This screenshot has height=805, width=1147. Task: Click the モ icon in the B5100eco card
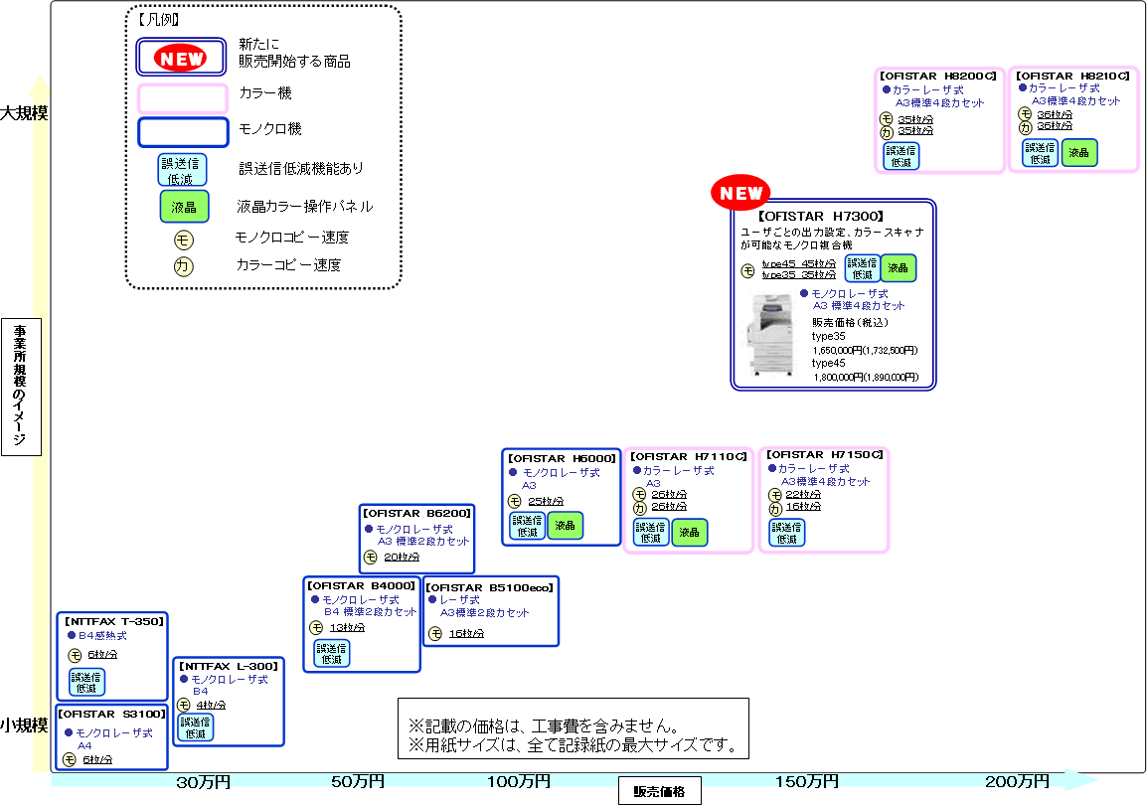435,634
